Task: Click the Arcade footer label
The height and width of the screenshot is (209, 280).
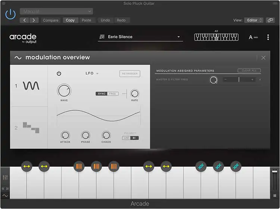Action: pyautogui.click(x=140, y=204)
